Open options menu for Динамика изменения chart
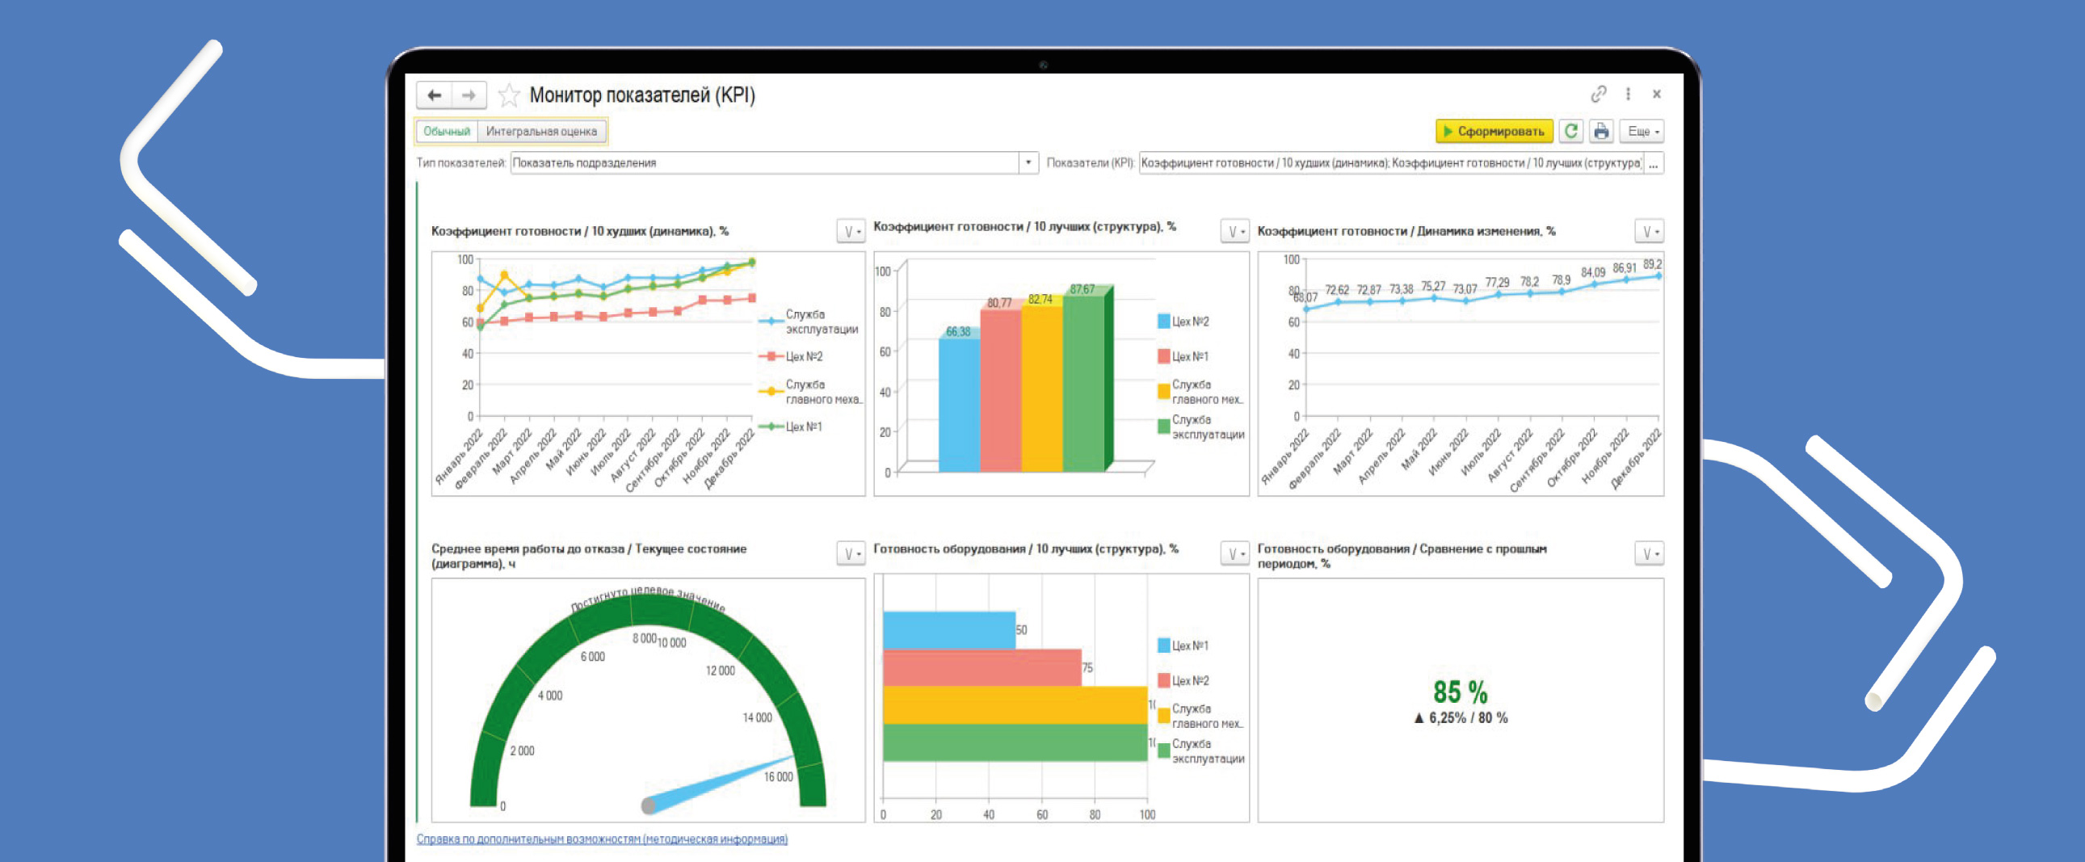The width and height of the screenshot is (2085, 862). click(1649, 233)
